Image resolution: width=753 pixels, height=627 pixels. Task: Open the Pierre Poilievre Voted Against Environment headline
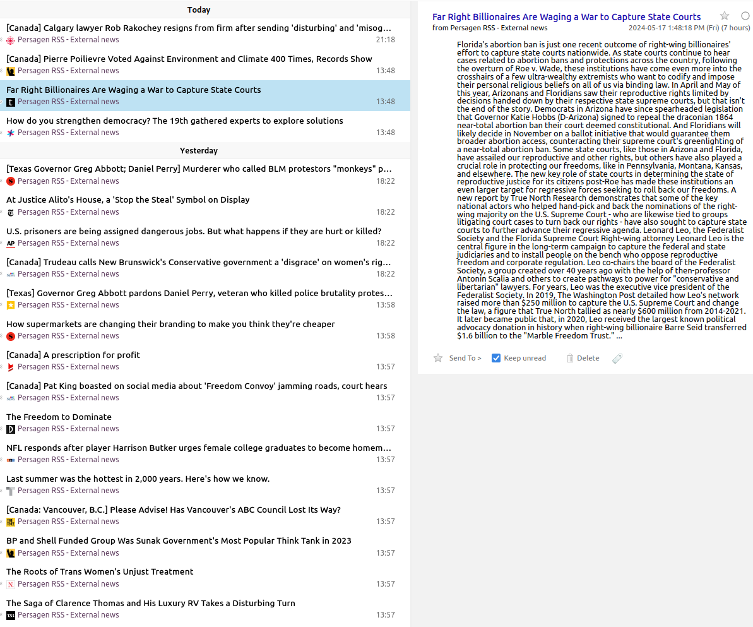189,59
